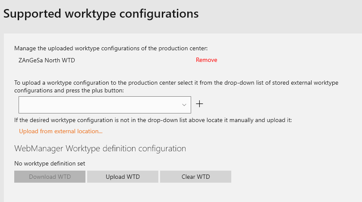Remove the ZAnGeSa North WTD configuration

pos(206,60)
